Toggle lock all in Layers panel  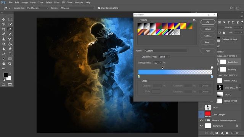point(224,33)
